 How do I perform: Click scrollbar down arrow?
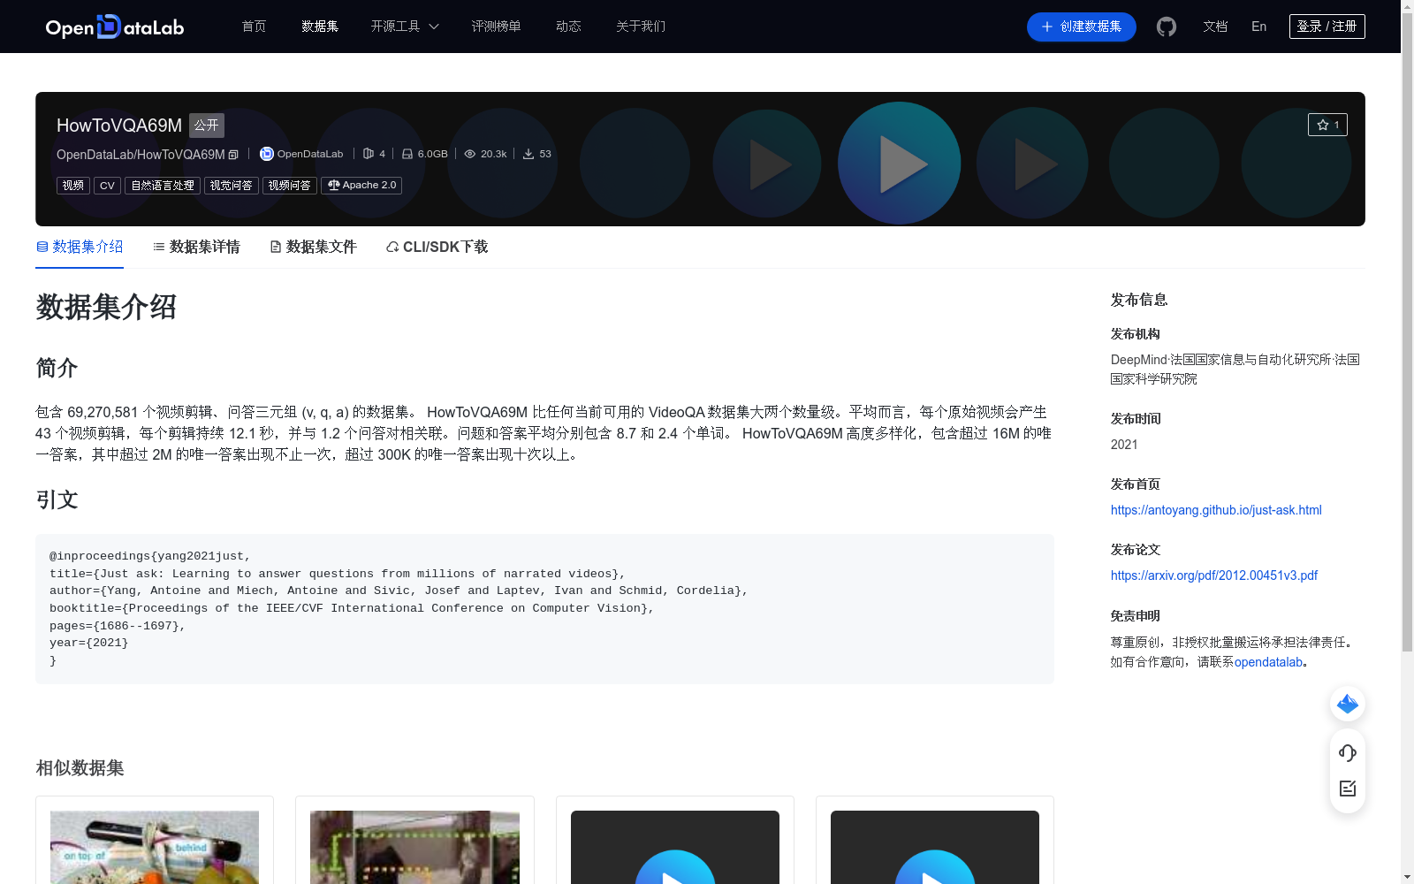coord(1407,877)
